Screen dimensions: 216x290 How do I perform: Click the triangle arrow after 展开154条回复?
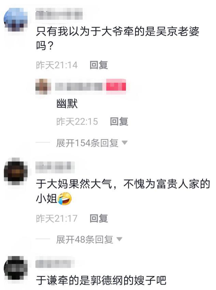pos(125,143)
